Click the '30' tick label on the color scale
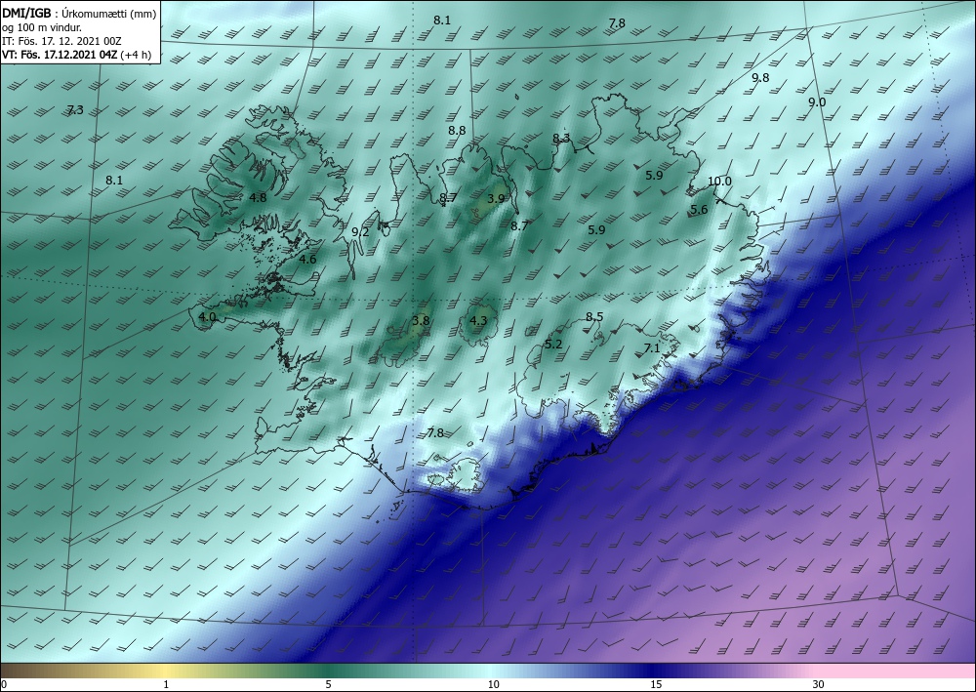976x692 pixels. pos(819,684)
